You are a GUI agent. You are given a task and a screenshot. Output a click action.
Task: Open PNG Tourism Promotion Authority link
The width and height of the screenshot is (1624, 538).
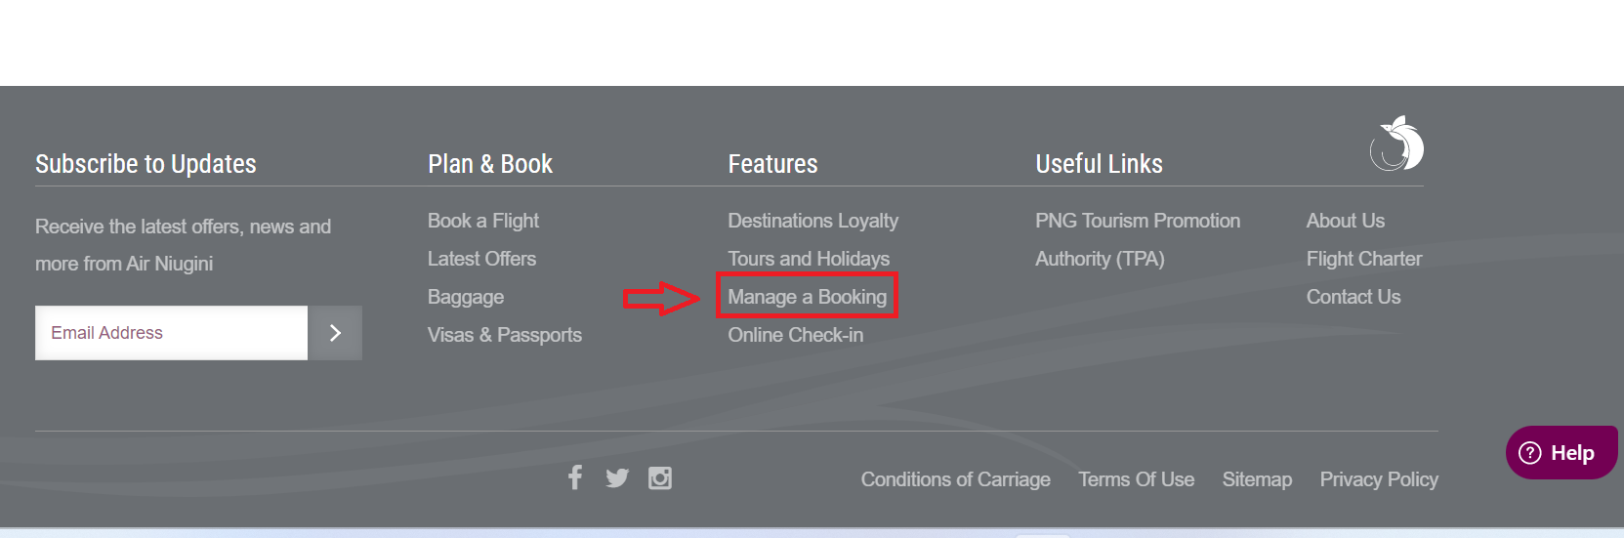1138,239
